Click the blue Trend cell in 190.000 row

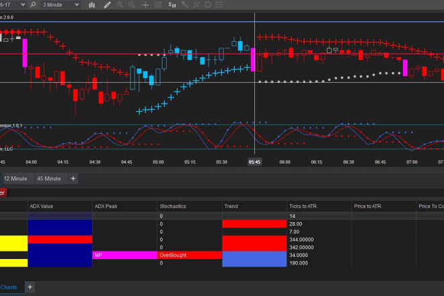pyautogui.click(x=254, y=263)
